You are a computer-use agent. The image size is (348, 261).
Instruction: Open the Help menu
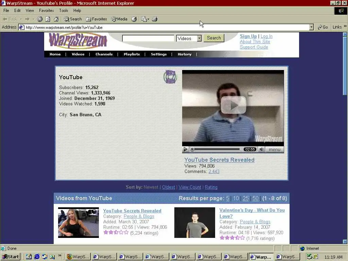(77, 11)
